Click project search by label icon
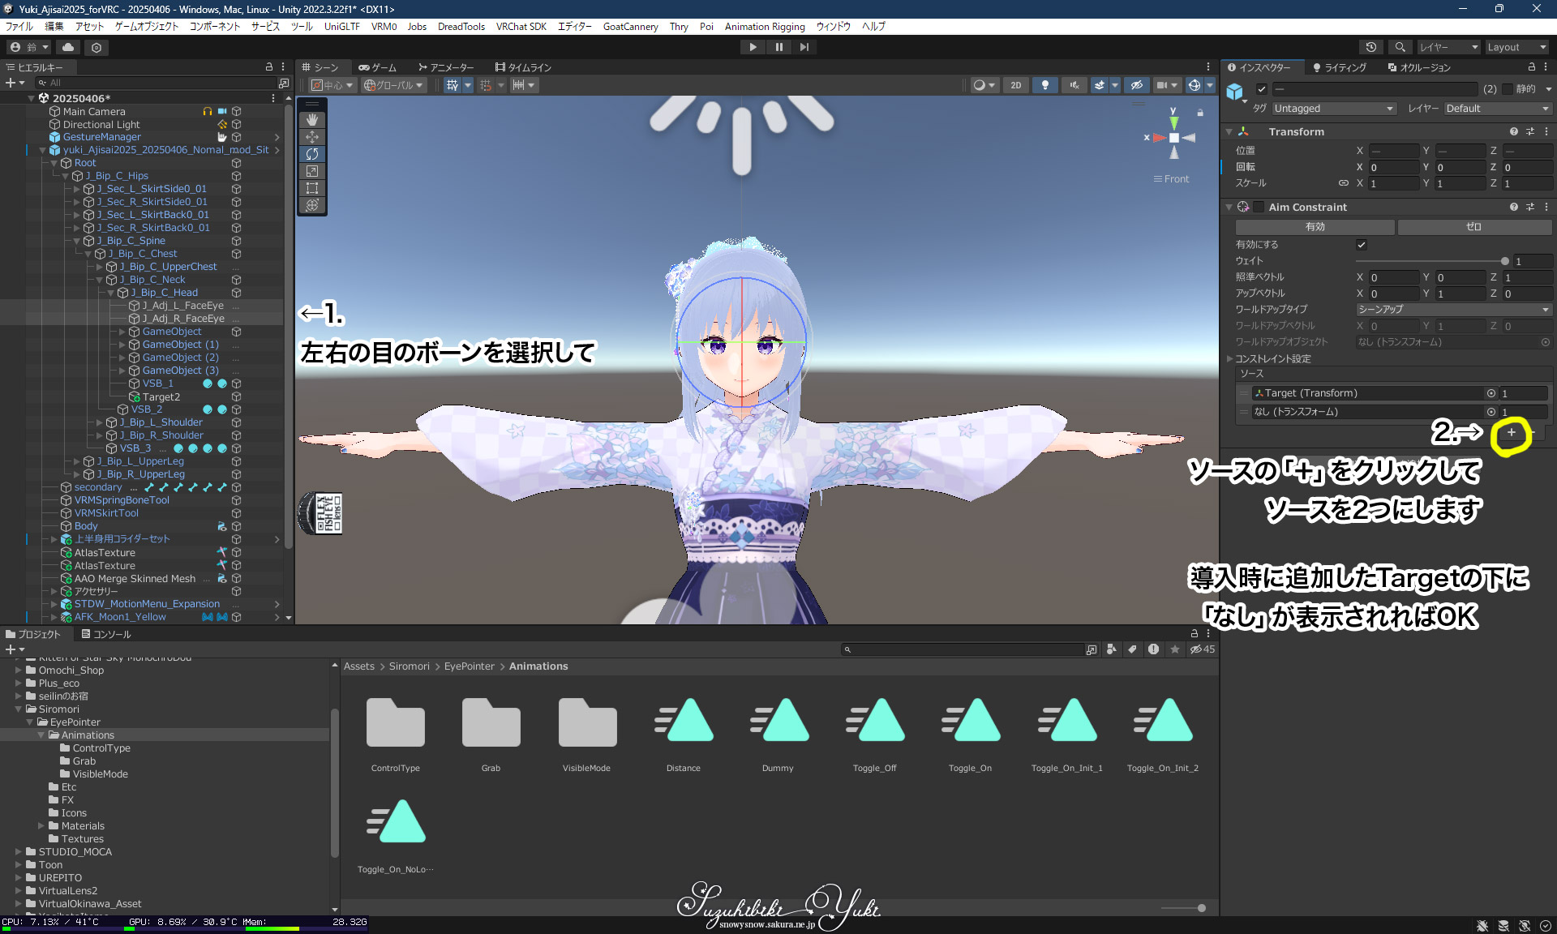This screenshot has width=1557, height=934. pos(1132,649)
